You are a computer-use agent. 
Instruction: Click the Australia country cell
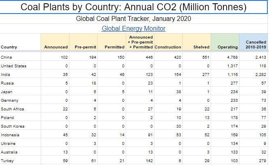[10, 152]
